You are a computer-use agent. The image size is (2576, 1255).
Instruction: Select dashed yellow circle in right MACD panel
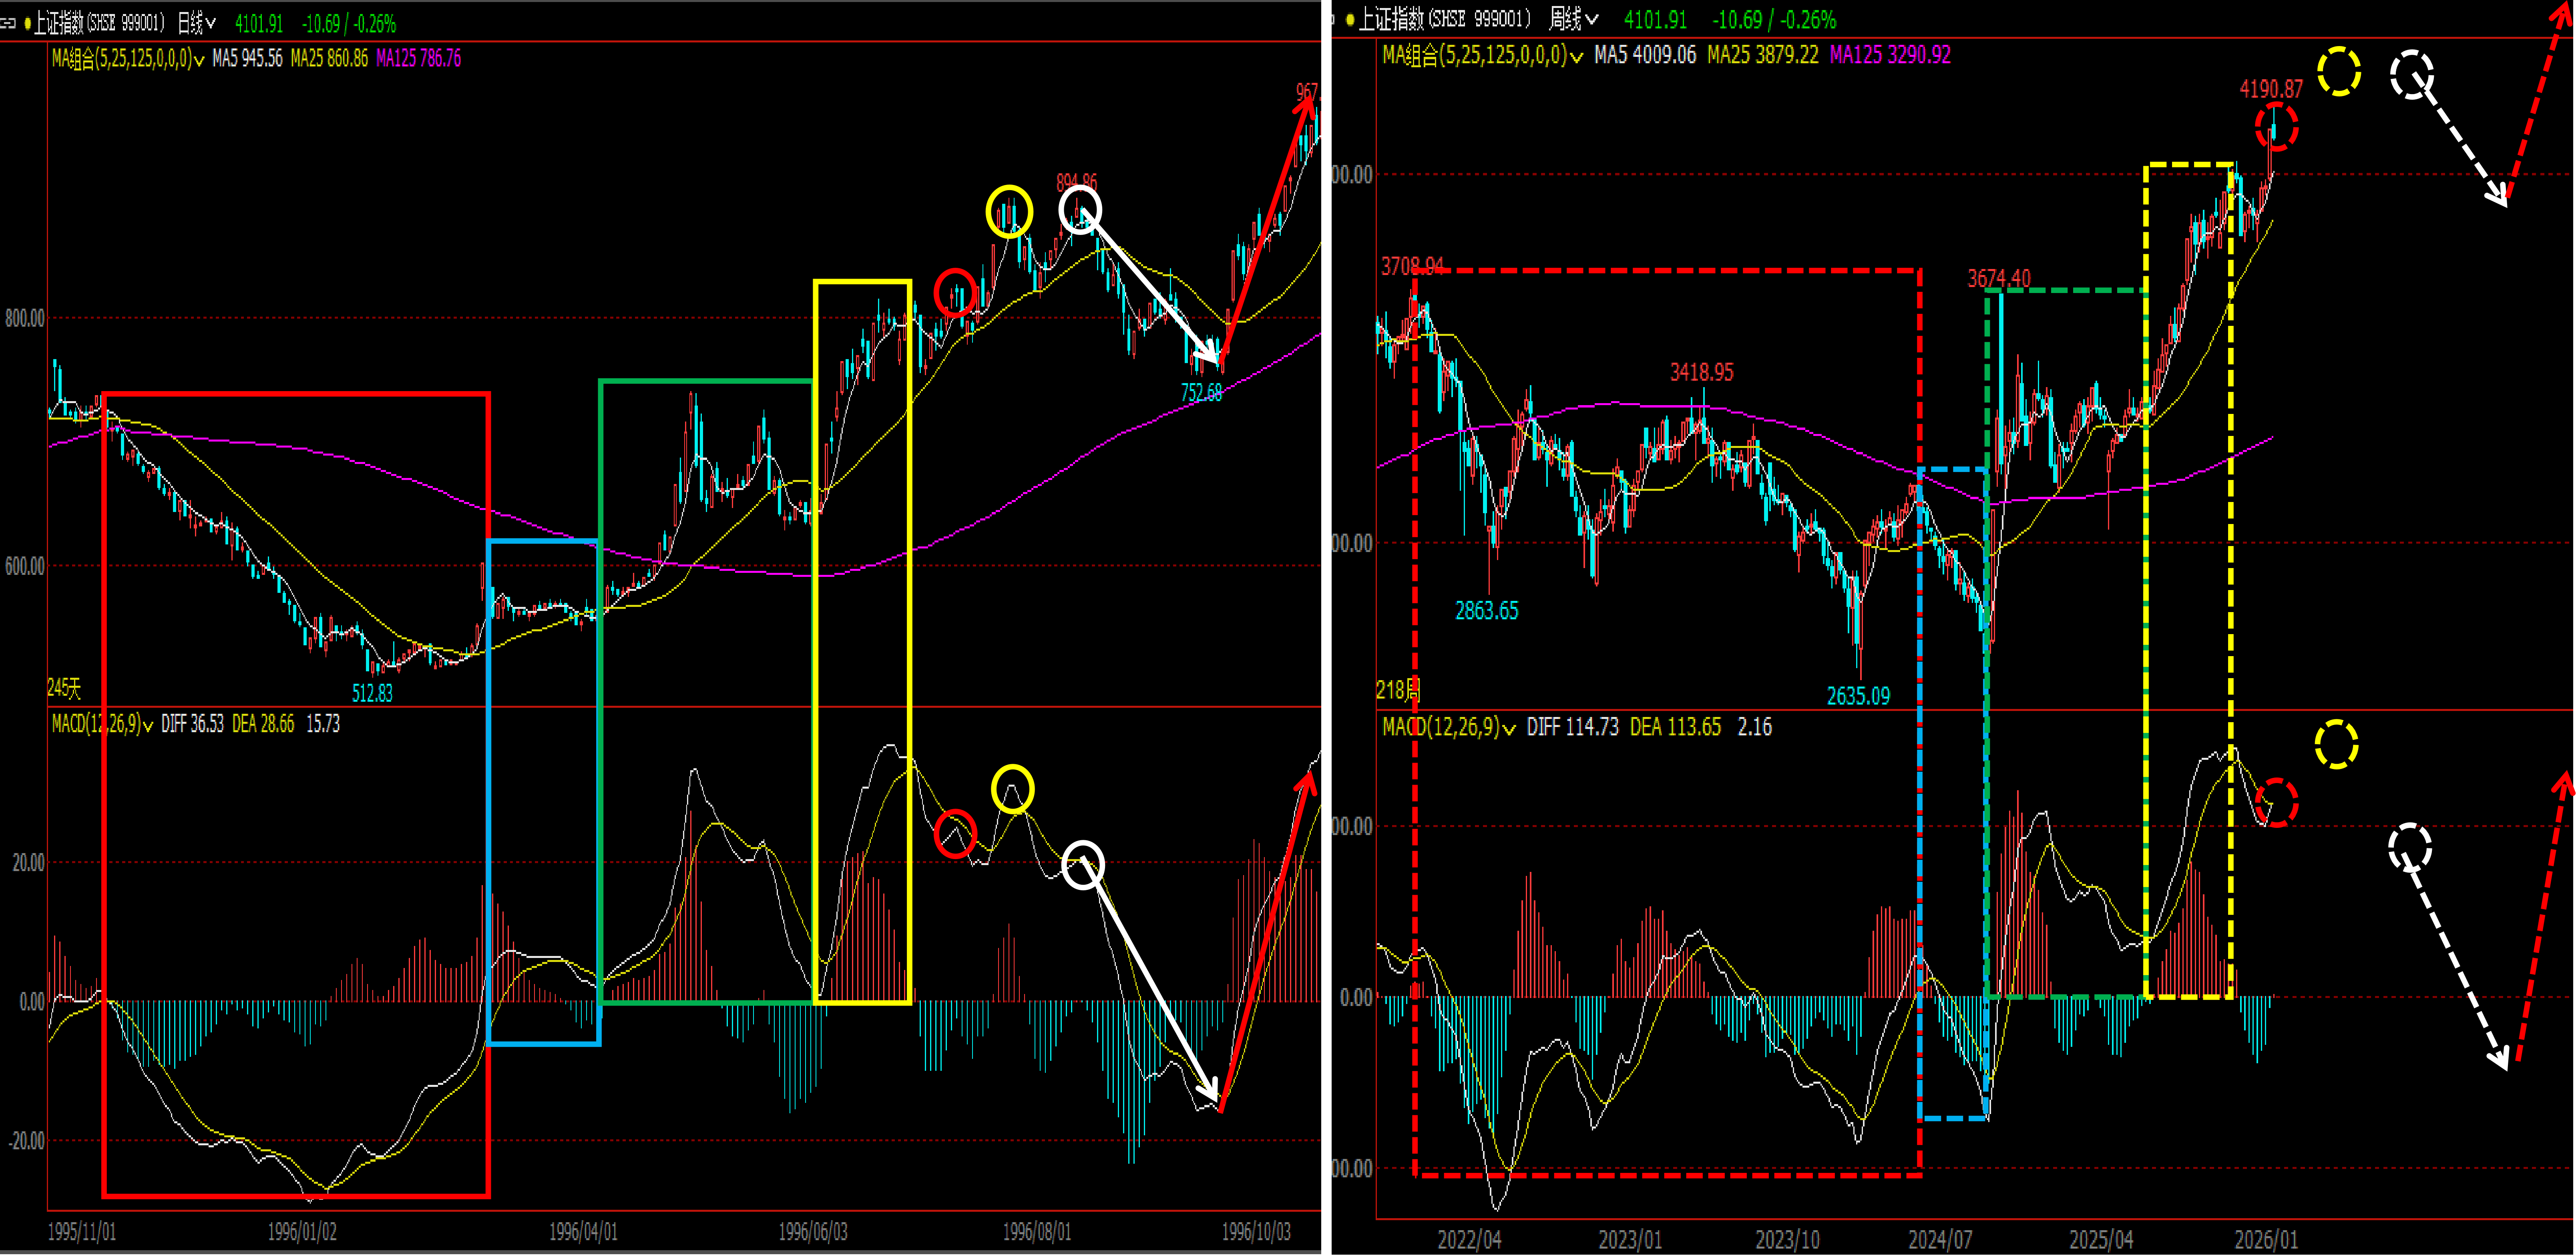[2336, 744]
